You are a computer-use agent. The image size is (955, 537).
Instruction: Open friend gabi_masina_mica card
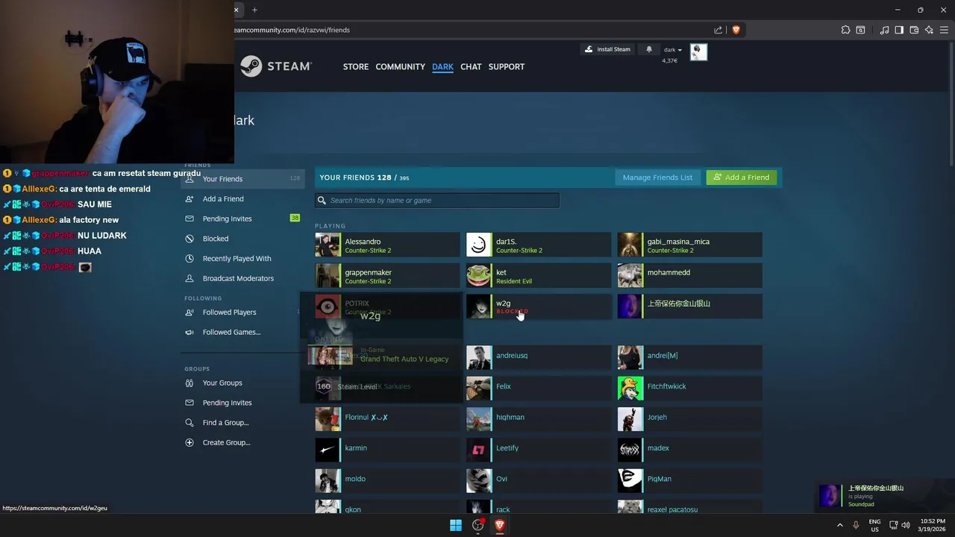pos(690,245)
